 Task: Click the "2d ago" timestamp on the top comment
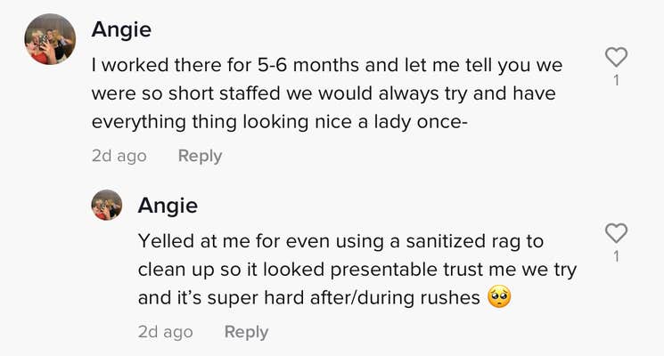pyautogui.click(x=119, y=156)
